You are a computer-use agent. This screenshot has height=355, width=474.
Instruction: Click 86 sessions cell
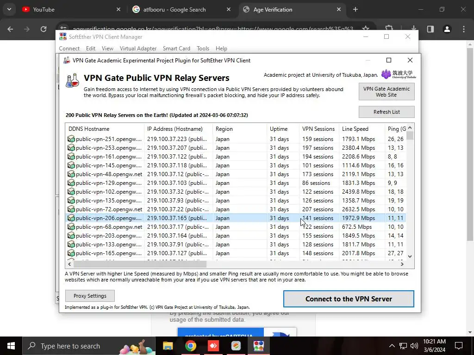[x=316, y=183]
